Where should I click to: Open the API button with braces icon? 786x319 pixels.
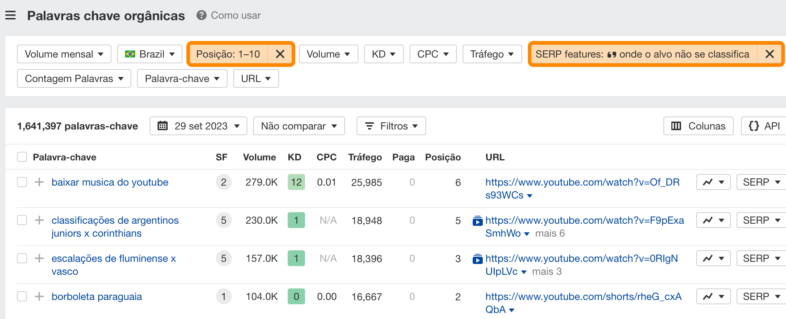(764, 126)
